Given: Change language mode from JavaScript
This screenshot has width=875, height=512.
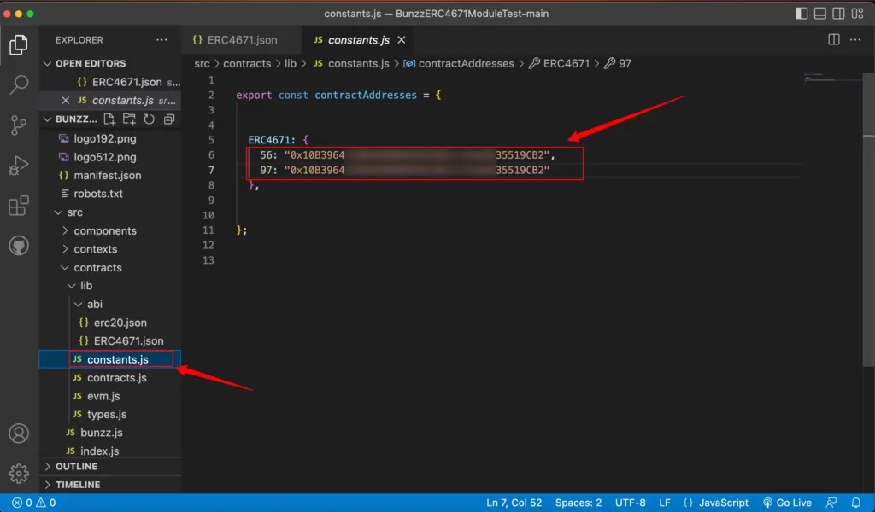Looking at the screenshot, I should point(723,503).
